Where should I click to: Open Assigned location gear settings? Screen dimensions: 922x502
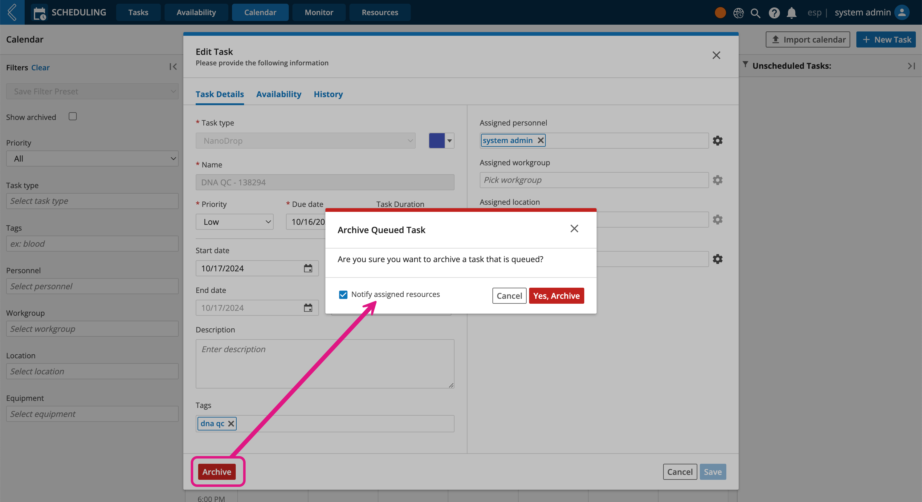tap(717, 219)
